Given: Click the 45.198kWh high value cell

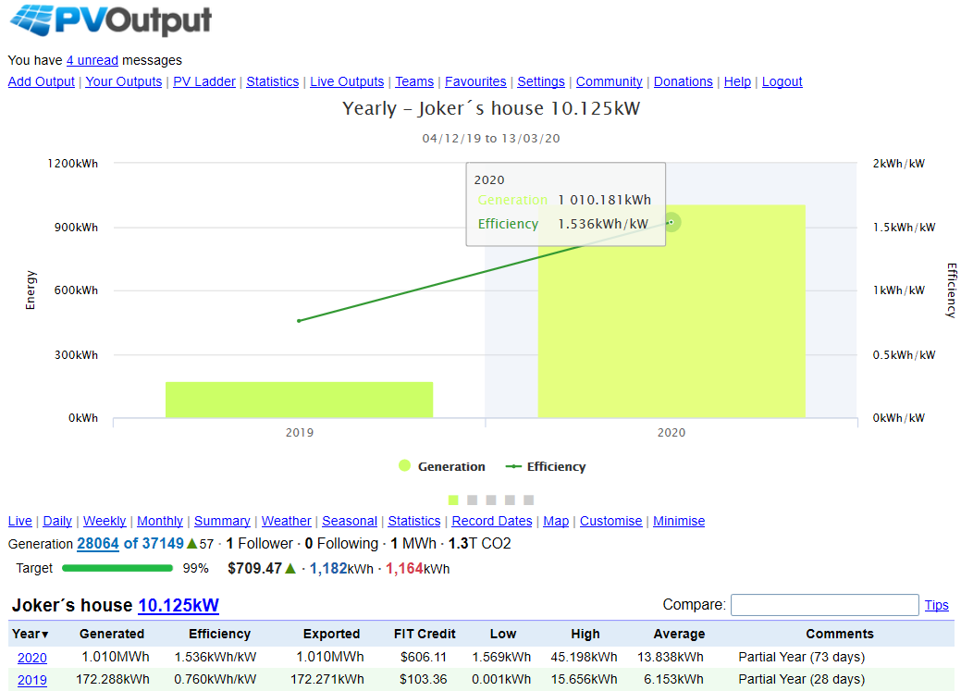Looking at the screenshot, I should pos(584,658).
